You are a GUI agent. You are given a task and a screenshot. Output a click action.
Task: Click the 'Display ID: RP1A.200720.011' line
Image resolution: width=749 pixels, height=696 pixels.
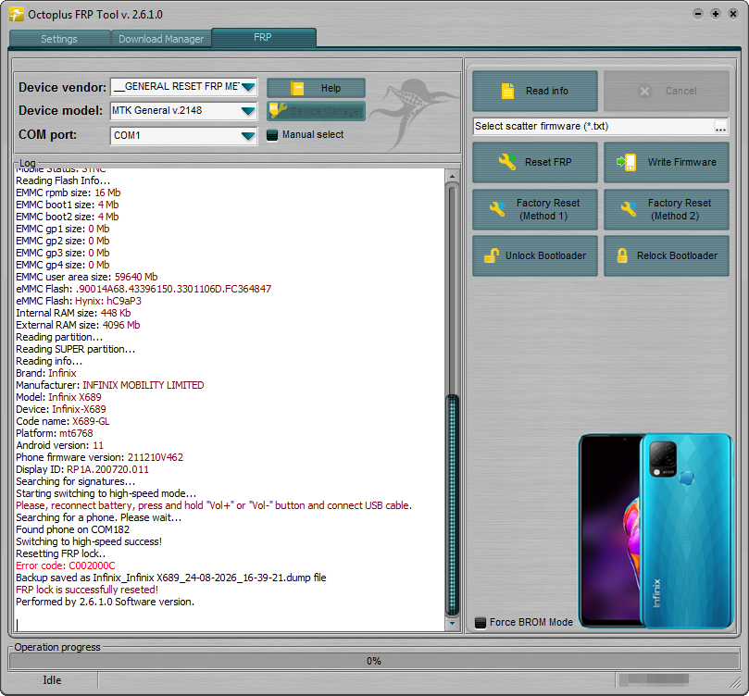point(82,469)
